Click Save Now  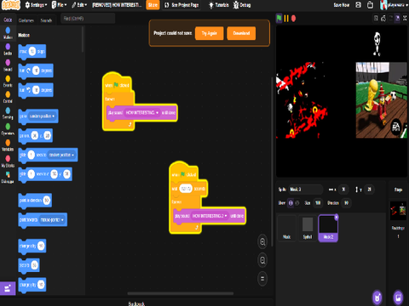tap(342, 5)
